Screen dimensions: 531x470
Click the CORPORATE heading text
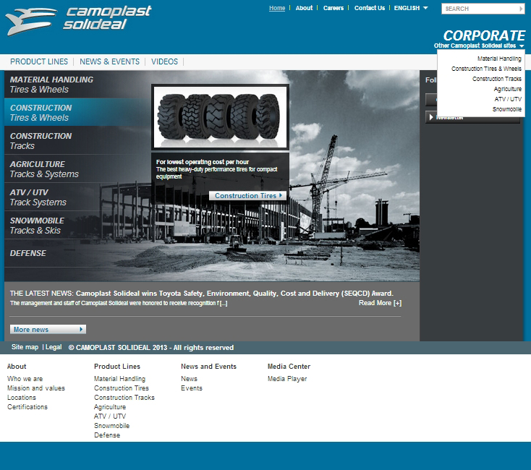click(x=484, y=35)
